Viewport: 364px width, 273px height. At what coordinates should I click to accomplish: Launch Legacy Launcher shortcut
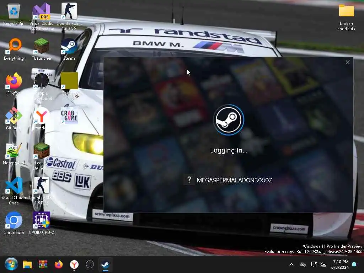pos(42,156)
